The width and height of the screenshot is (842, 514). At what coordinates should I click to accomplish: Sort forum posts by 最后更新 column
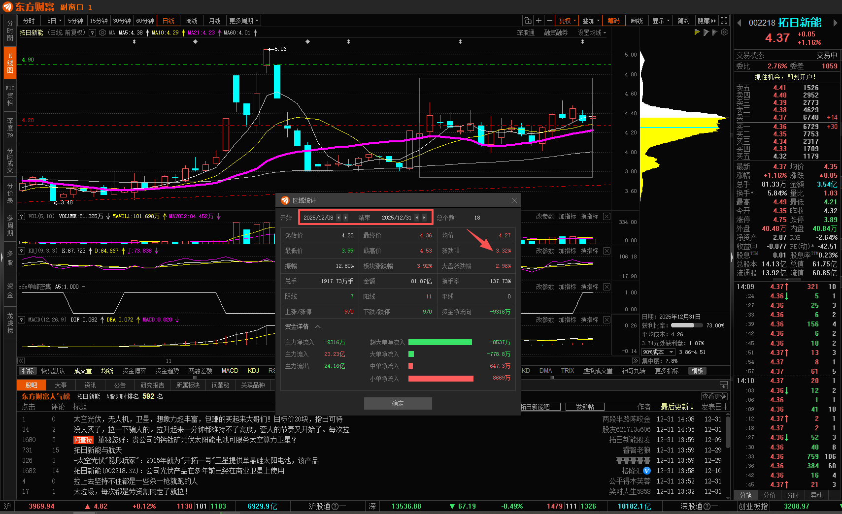point(677,407)
